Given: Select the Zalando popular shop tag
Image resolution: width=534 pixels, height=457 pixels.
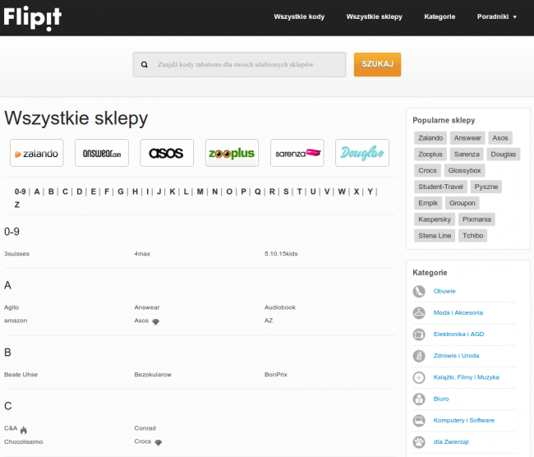Looking at the screenshot, I should tap(430, 138).
